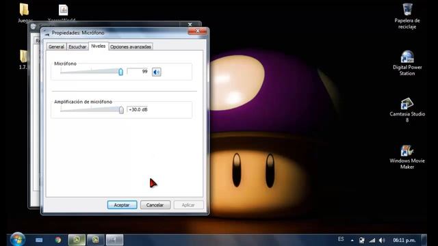Image resolution: width=438 pixels, height=246 pixels.
Task: Close the Sound window behind the dialog
Action: [x=190, y=25]
